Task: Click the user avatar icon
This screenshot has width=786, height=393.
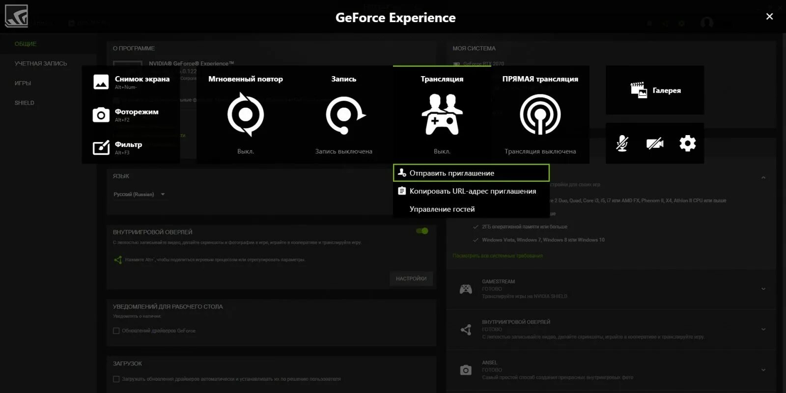Action: [706, 23]
